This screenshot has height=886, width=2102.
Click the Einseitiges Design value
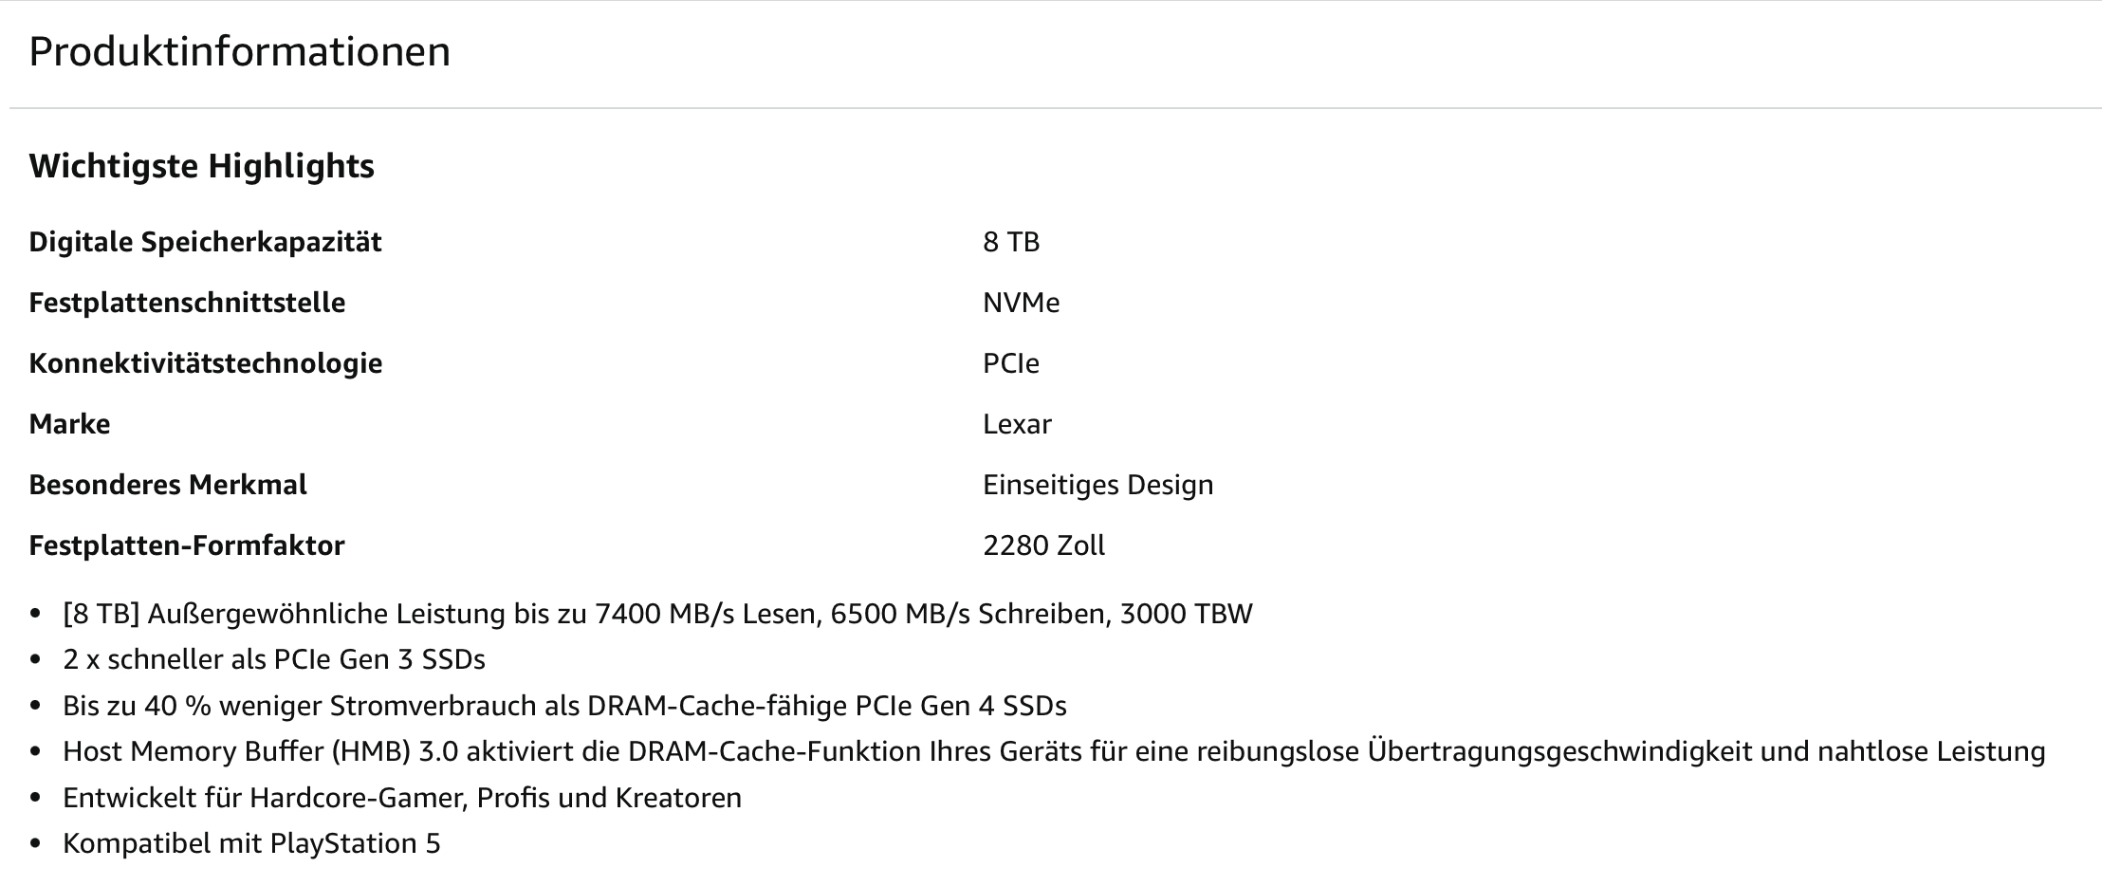(x=1098, y=485)
